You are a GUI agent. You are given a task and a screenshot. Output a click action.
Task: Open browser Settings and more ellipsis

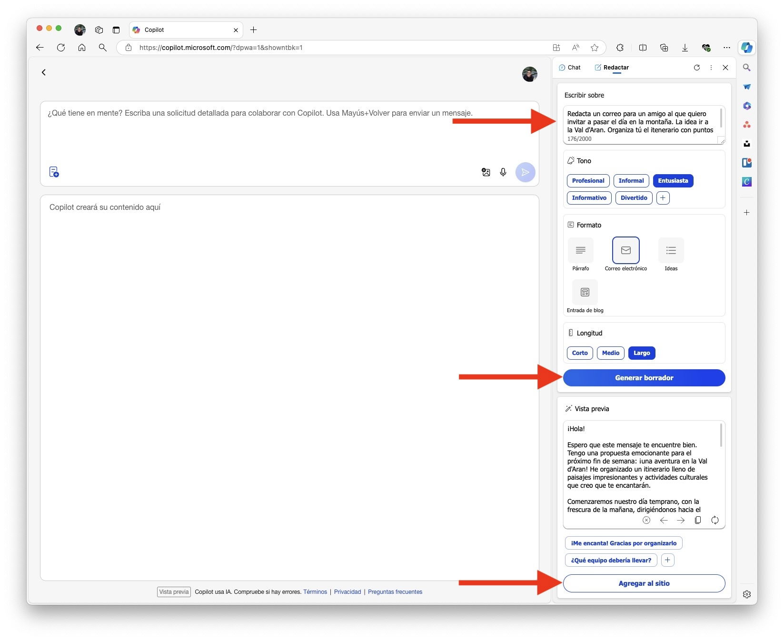[726, 48]
